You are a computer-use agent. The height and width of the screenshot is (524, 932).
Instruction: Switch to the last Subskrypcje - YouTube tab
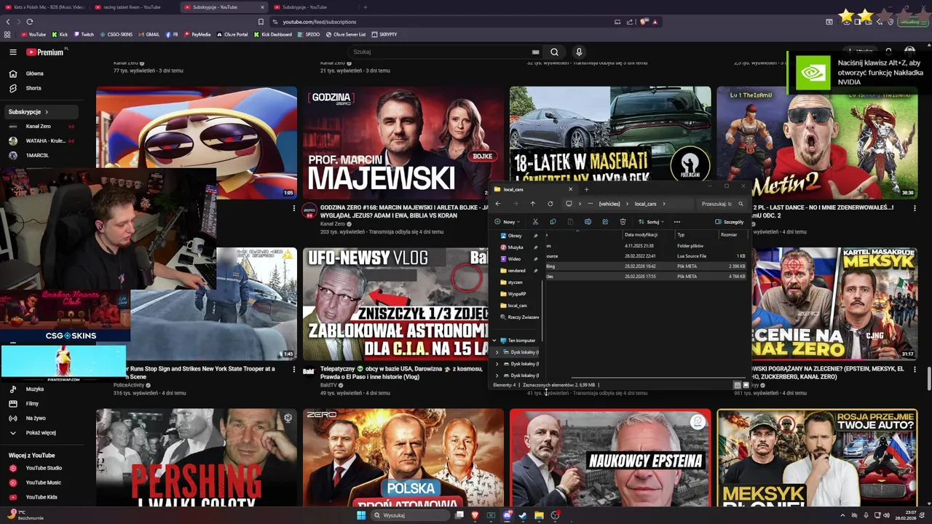[313, 7]
